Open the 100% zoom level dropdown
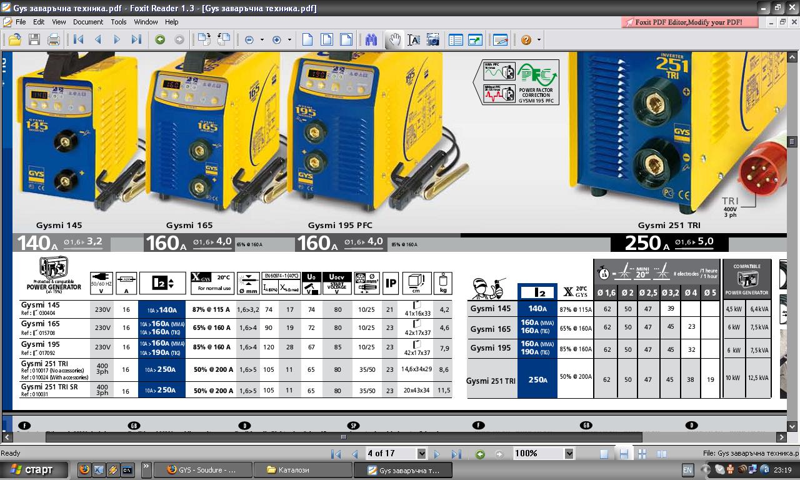The image size is (800, 480). click(569, 454)
